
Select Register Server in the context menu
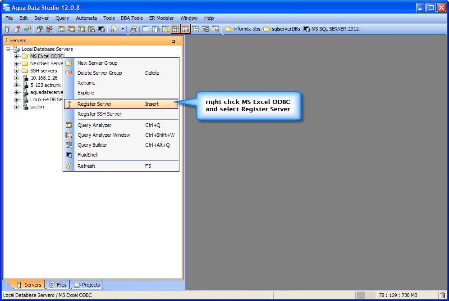[x=121, y=104]
